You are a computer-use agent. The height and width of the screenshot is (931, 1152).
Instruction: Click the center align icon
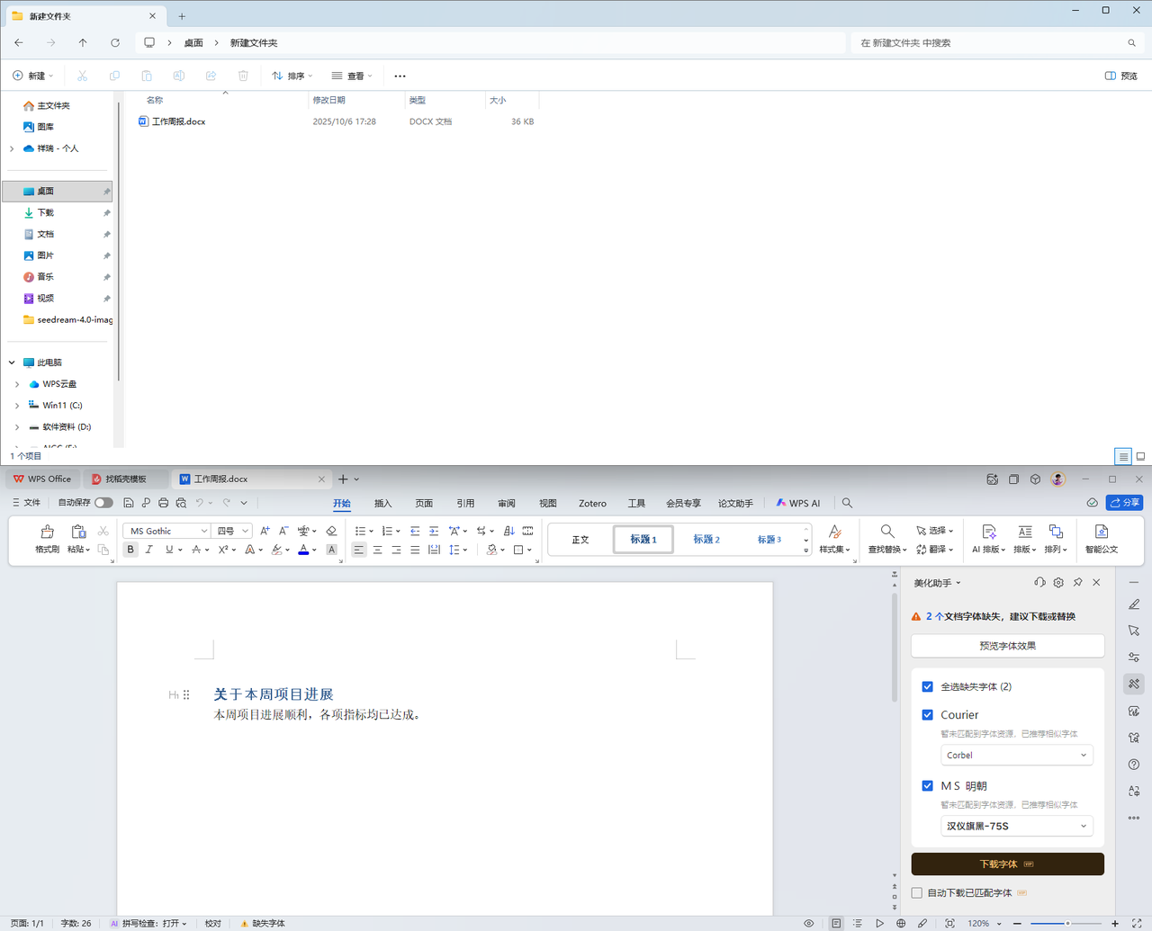(x=377, y=550)
